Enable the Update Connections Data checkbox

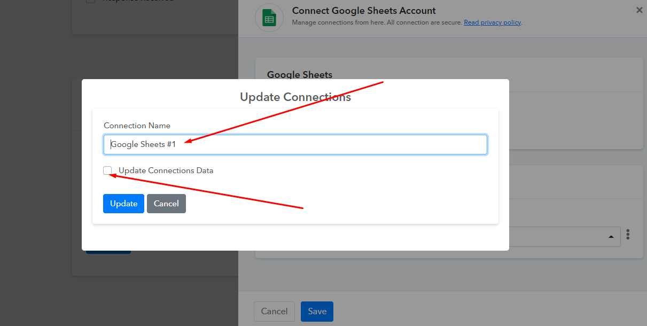(107, 170)
